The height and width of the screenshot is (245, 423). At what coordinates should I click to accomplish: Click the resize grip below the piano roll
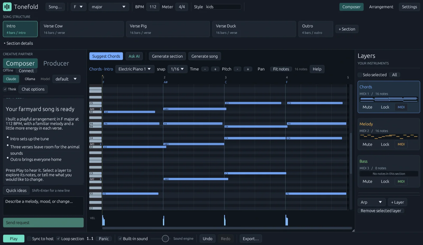coord(353,230)
